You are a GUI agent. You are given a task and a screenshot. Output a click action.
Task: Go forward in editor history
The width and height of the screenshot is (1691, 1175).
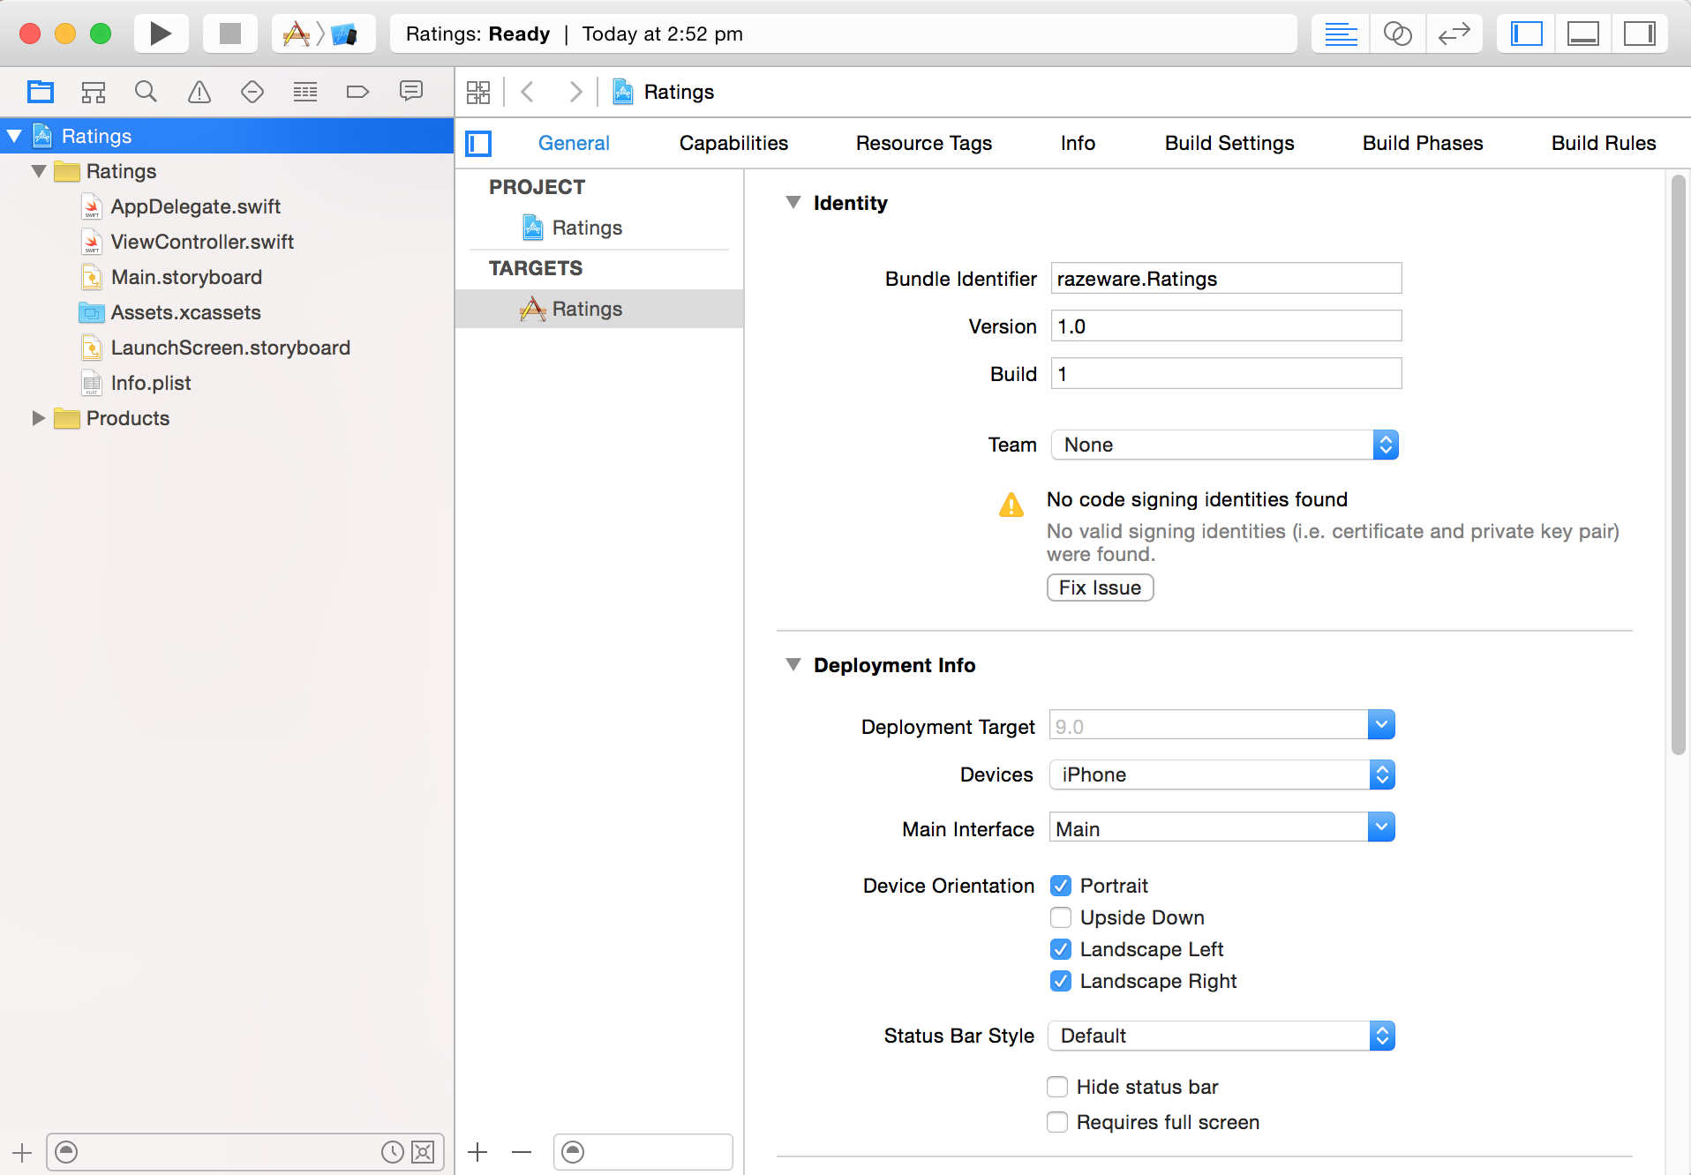point(575,92)
